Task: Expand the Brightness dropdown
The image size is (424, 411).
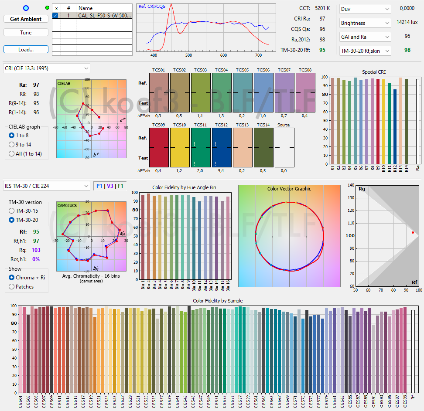Action: coord(365,23)
